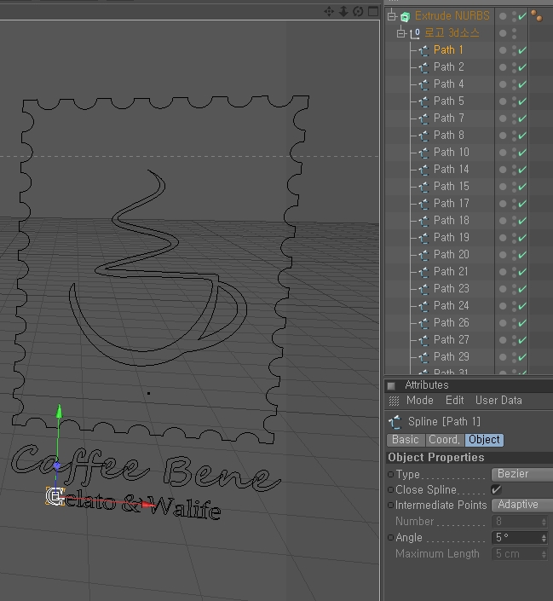553x601 pixels.
Task: Click the Number field stepper arrows
Action: [544, 522]
